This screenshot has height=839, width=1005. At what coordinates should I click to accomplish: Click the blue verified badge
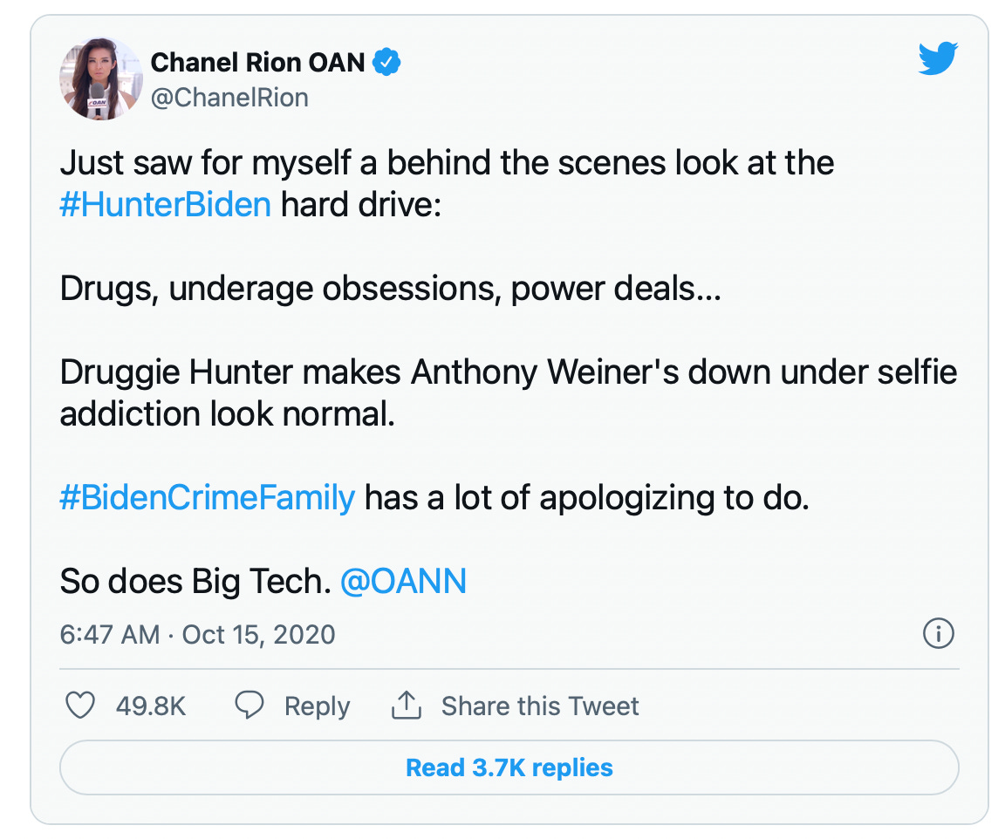click(x=387, y=62)
